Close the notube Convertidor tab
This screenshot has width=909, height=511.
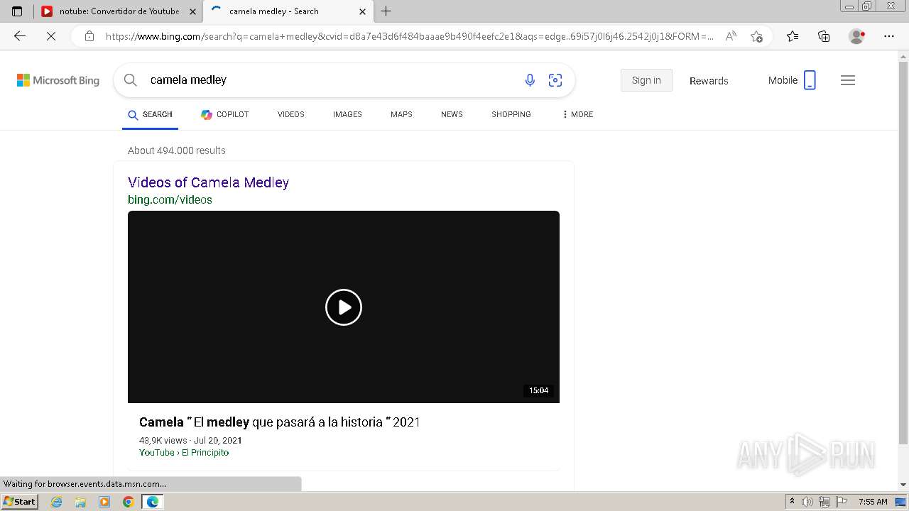pos(192,11)
